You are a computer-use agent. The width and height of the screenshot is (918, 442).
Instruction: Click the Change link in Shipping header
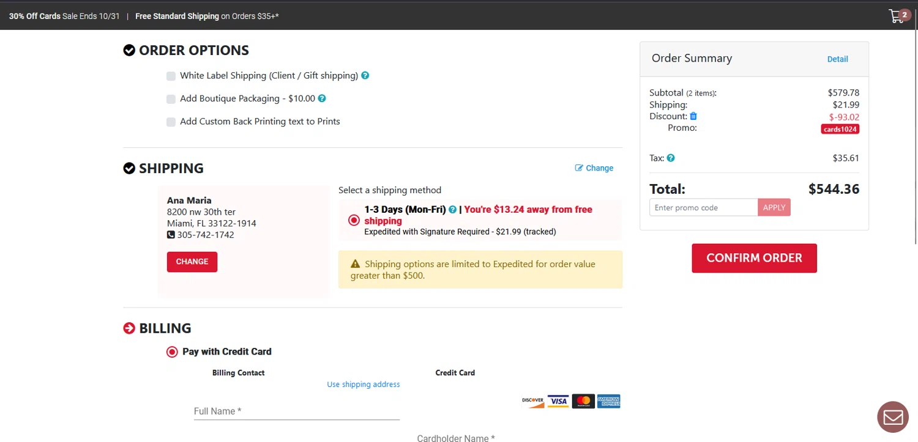(x=594, y=168)
